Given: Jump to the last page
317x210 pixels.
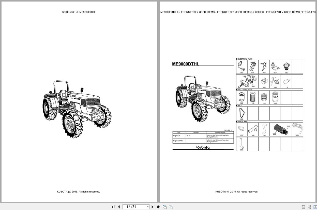Looking at the screenshot, I should point(158,207).
